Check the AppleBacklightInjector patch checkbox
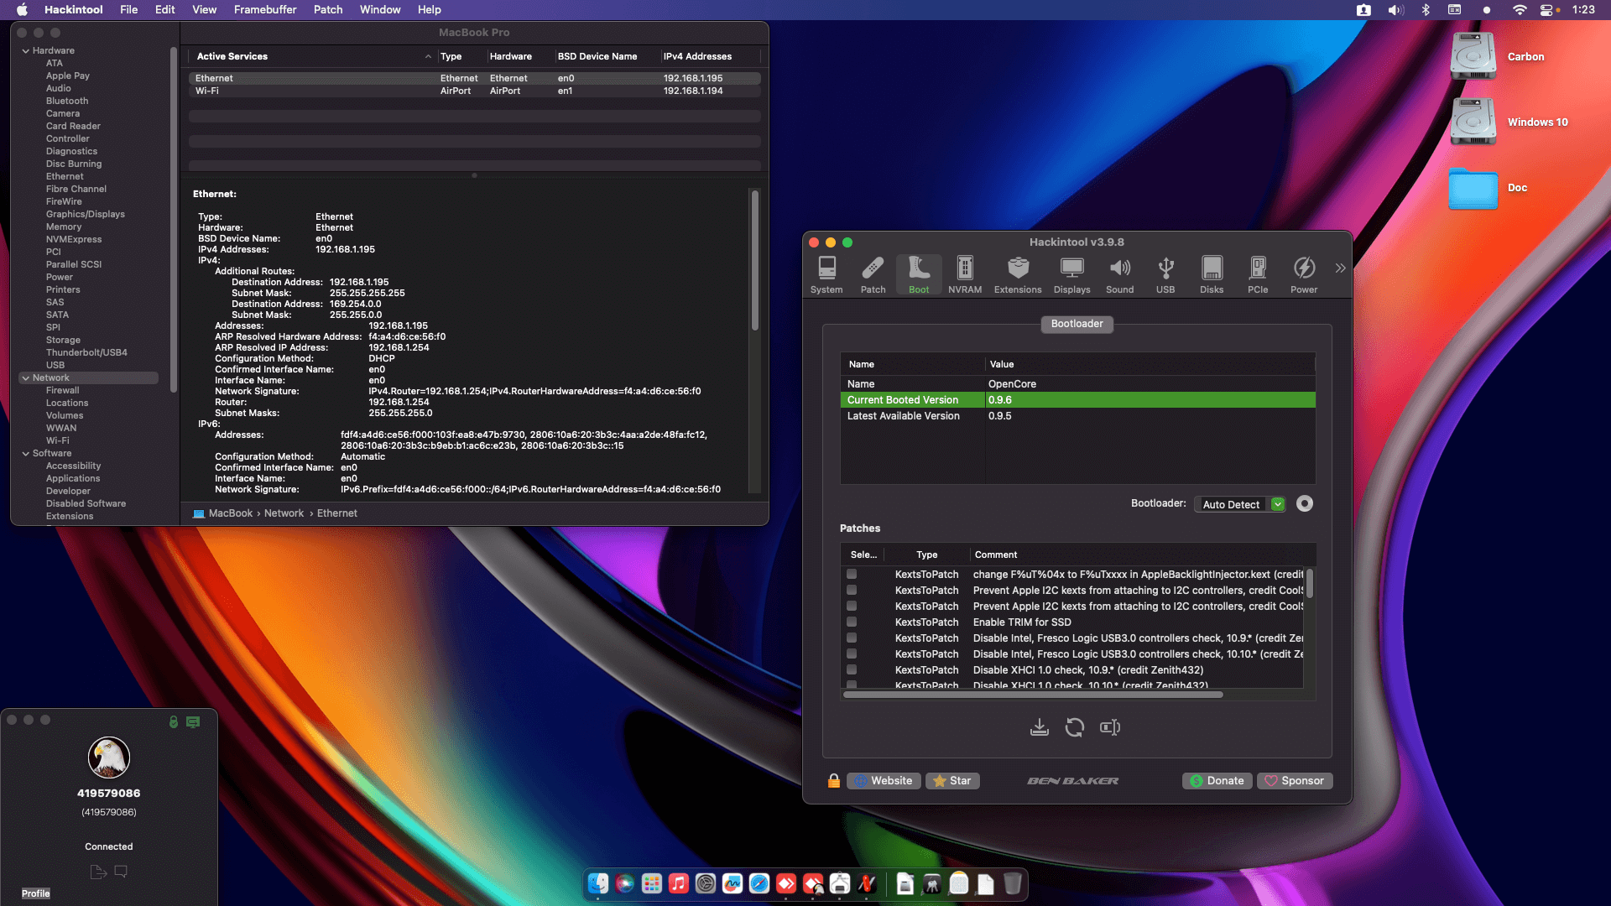The image size is (1611, 906). click(852, 575)
